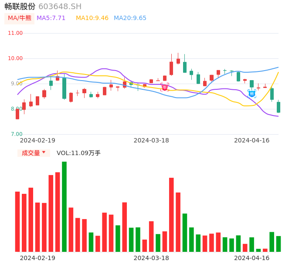Click the MA5:7.71 legend label

tap(51, 18)
